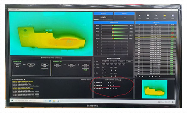This screenshot has height=113, width=187.
Task: Raise Check temp with the plus button
Action: click(111, 89)
